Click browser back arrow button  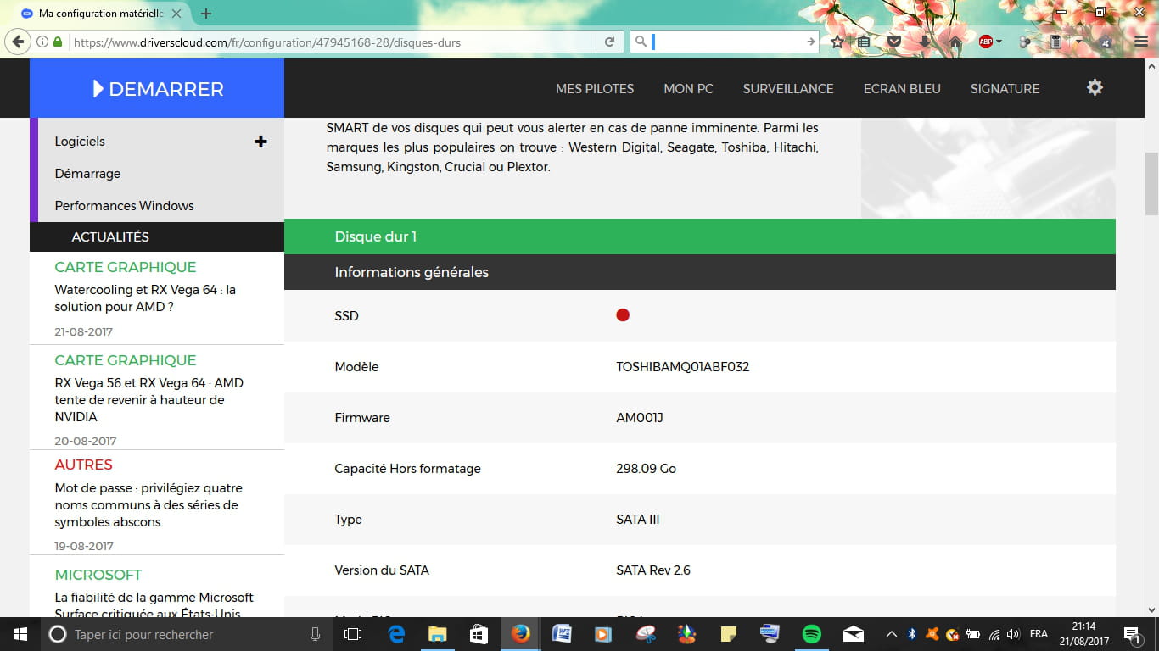[18, 42]
